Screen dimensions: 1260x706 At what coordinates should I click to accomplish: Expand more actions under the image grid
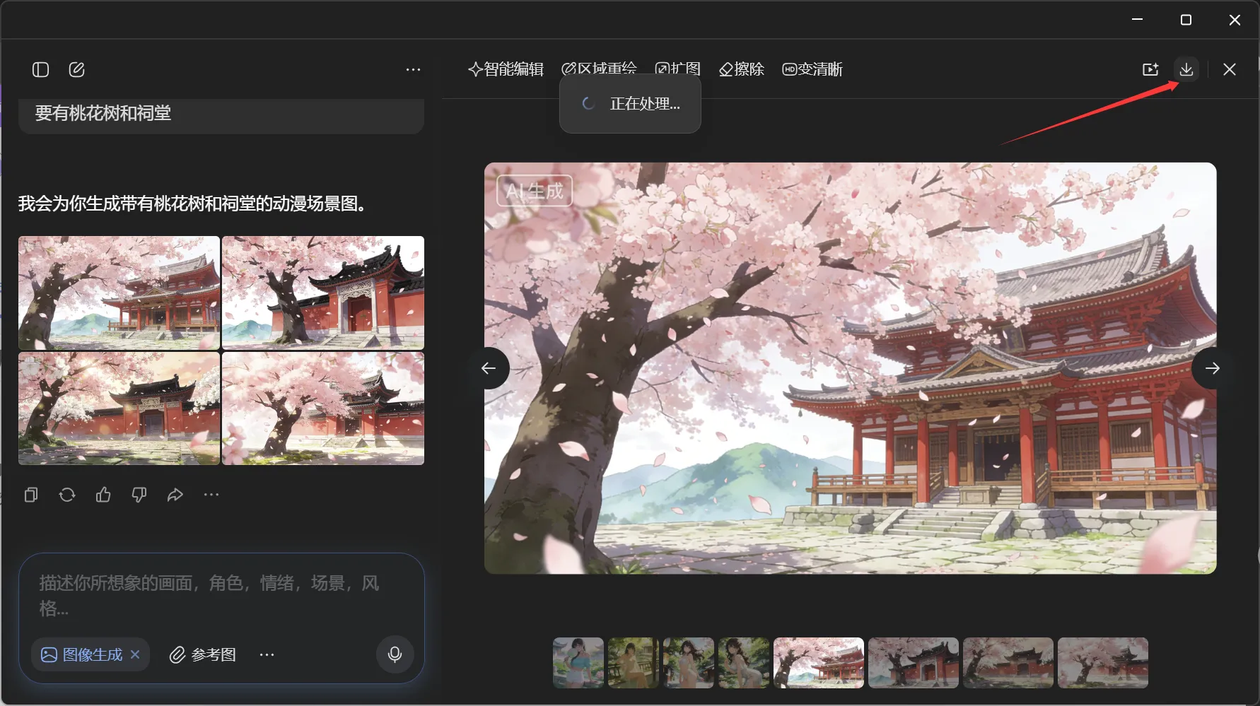[x=211, y=495]
